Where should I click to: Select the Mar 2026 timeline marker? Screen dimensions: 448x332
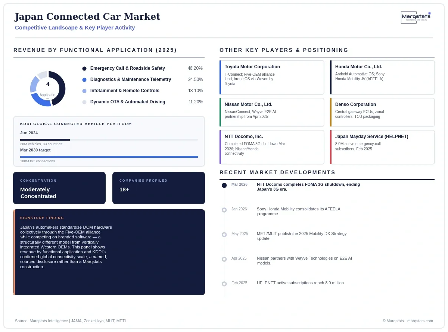click(224, 185)
